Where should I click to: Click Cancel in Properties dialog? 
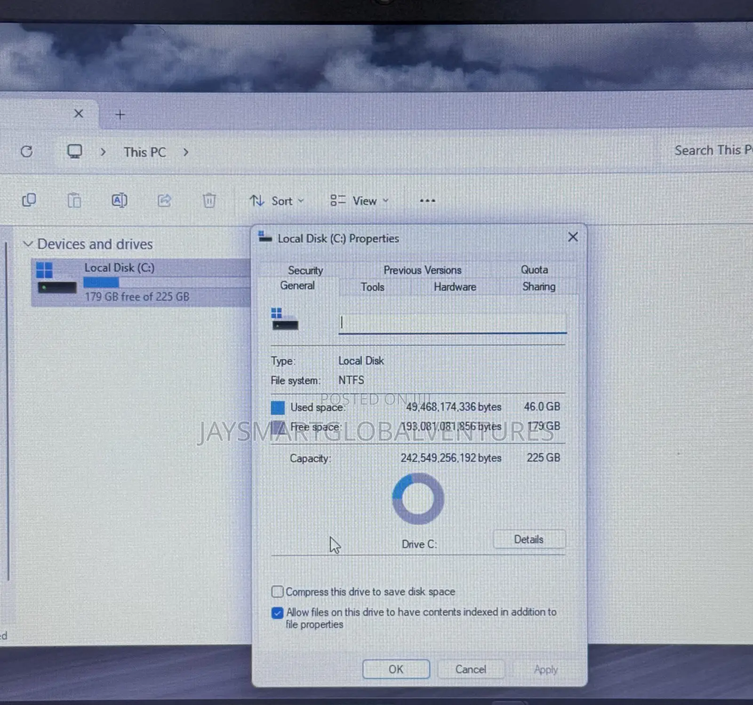point(471,669)
